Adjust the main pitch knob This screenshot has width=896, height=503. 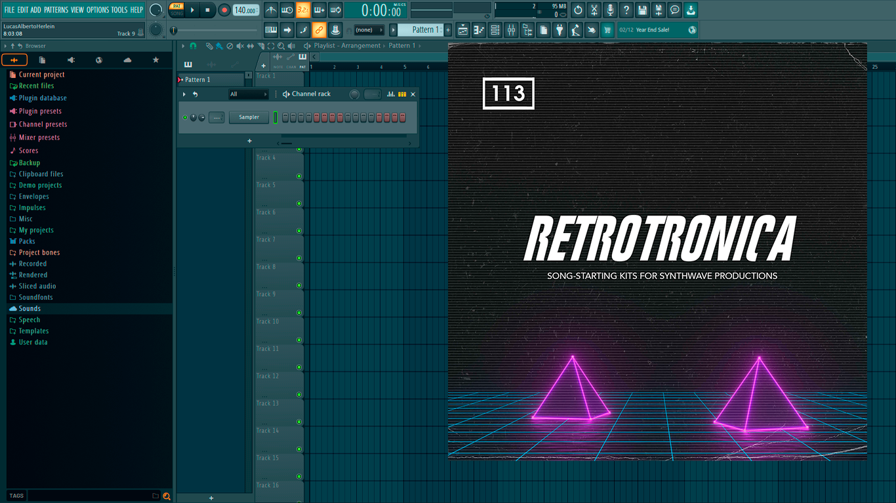[155, 29]
